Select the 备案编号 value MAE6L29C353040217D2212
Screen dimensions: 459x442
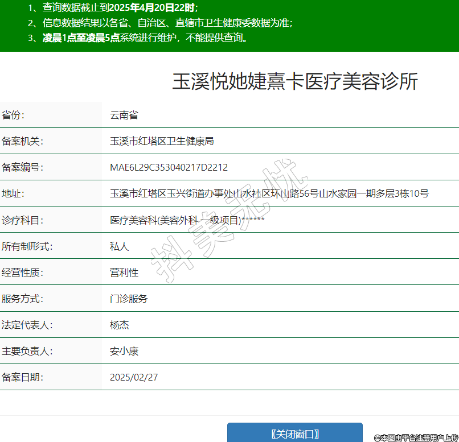click(x=169, y=167)
